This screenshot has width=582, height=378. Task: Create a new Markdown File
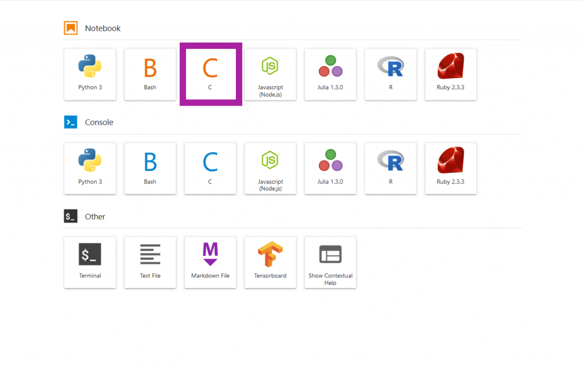tap(210, 262)
